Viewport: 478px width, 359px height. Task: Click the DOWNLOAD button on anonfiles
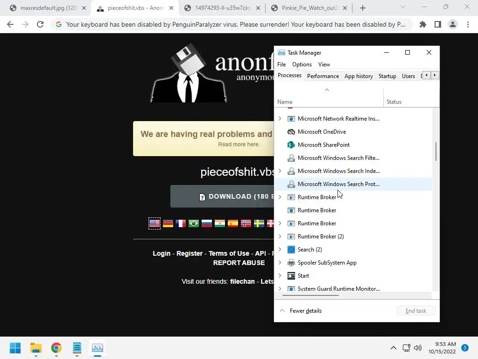pos(222,196)
